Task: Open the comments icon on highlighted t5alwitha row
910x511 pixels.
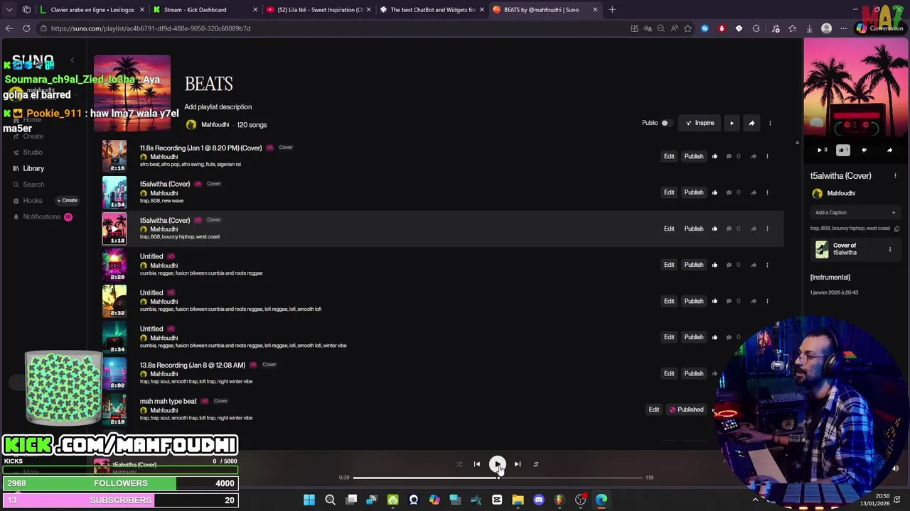Action: tap(729, 229)
